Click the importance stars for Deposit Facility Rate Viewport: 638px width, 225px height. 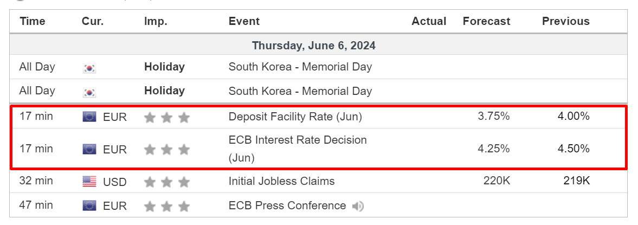(x=167, y=118)
